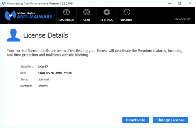Viewport: 195px width, 128px height.
Task: Click the Malwarebytes Anti-Malware logo
Action: (x=28, y=16)
